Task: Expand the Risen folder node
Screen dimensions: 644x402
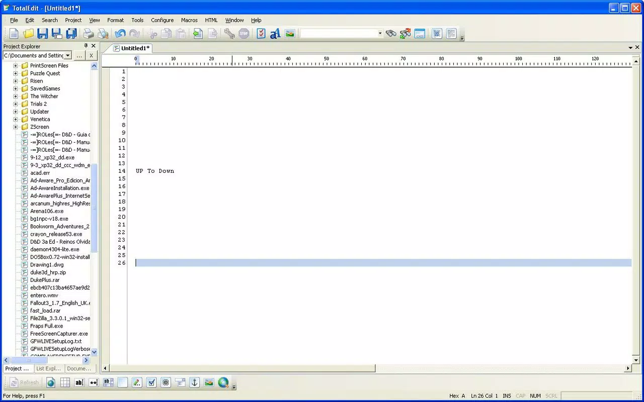Action: coord(16,81)
